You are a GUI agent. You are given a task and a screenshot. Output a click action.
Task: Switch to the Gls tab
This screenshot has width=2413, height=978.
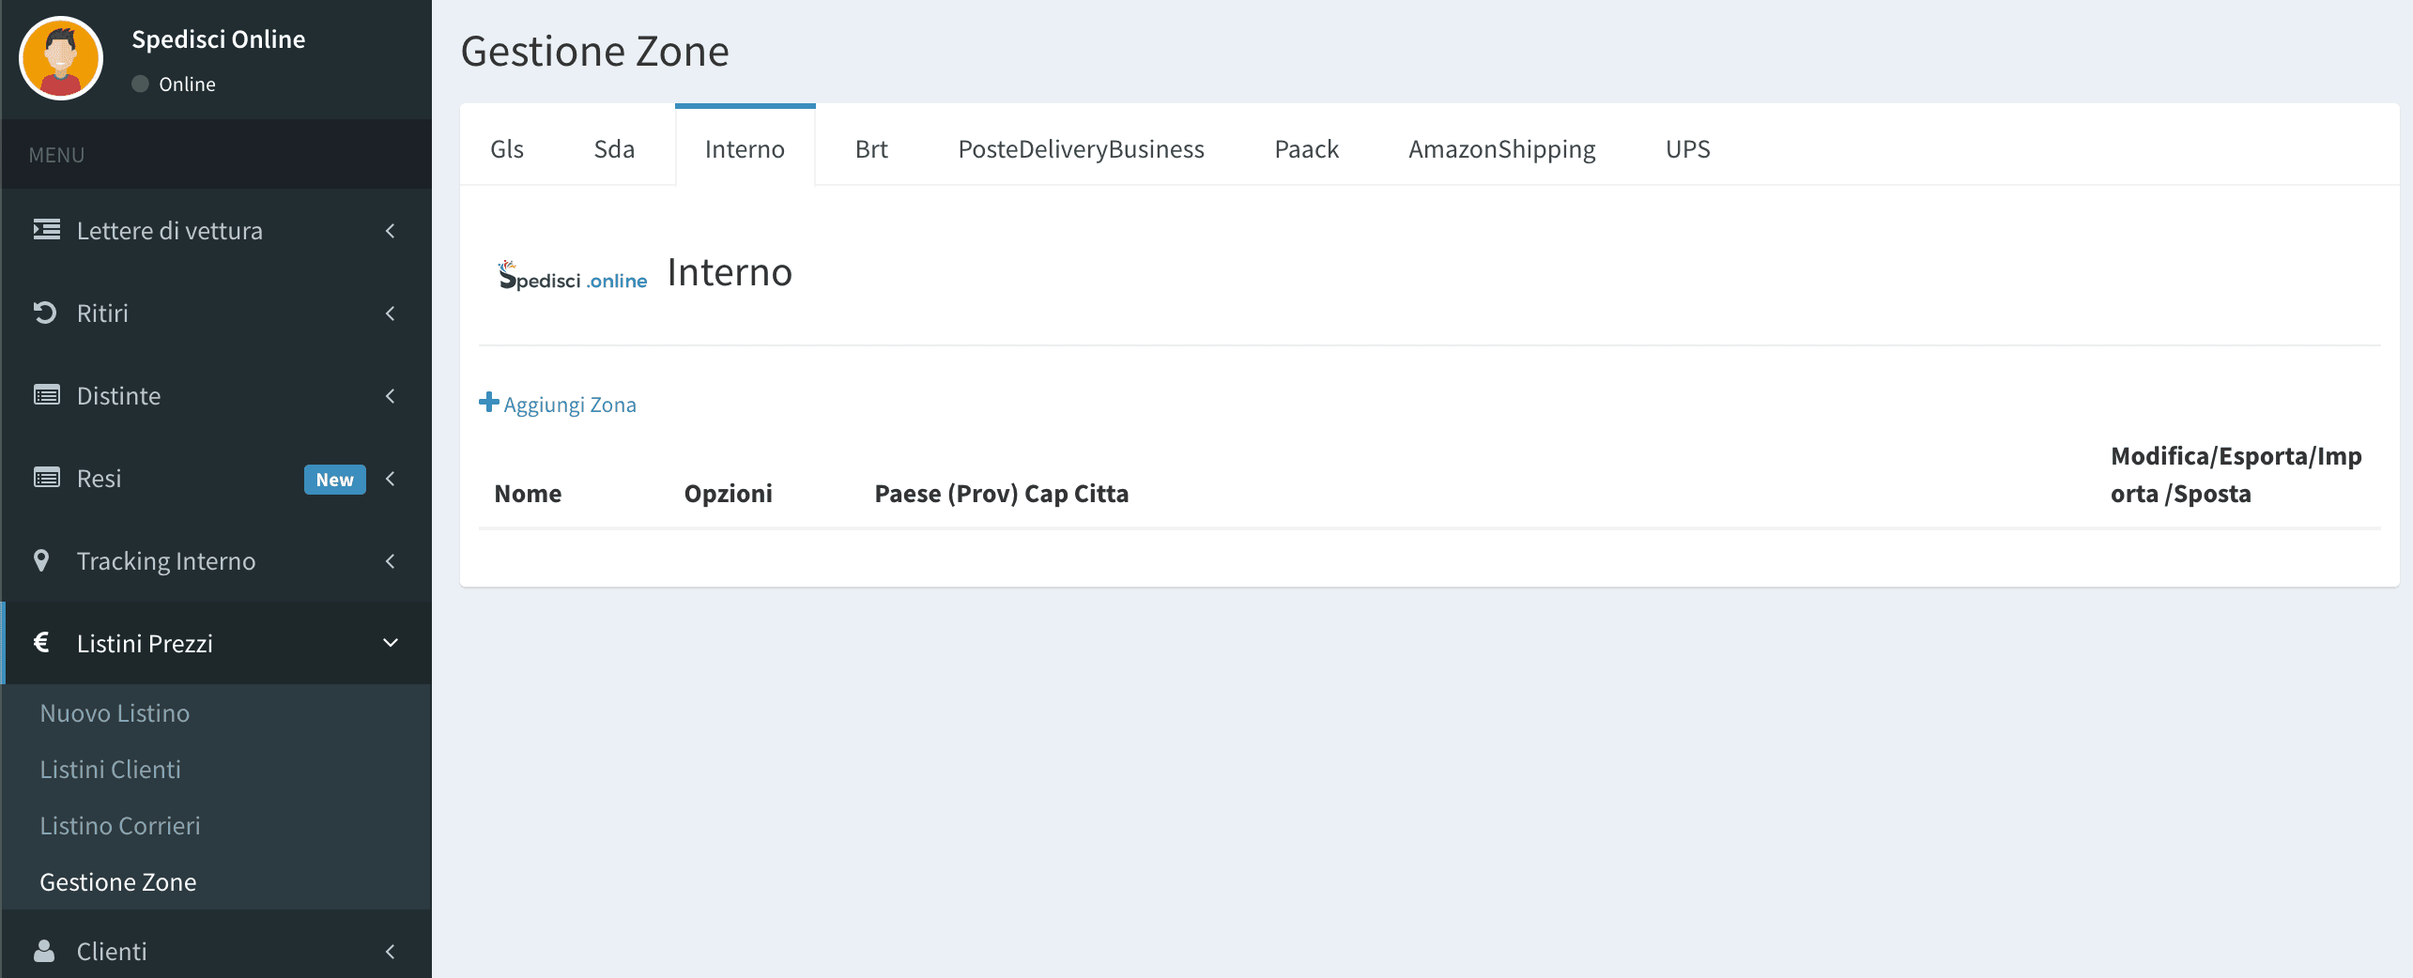tap(507, 149)
